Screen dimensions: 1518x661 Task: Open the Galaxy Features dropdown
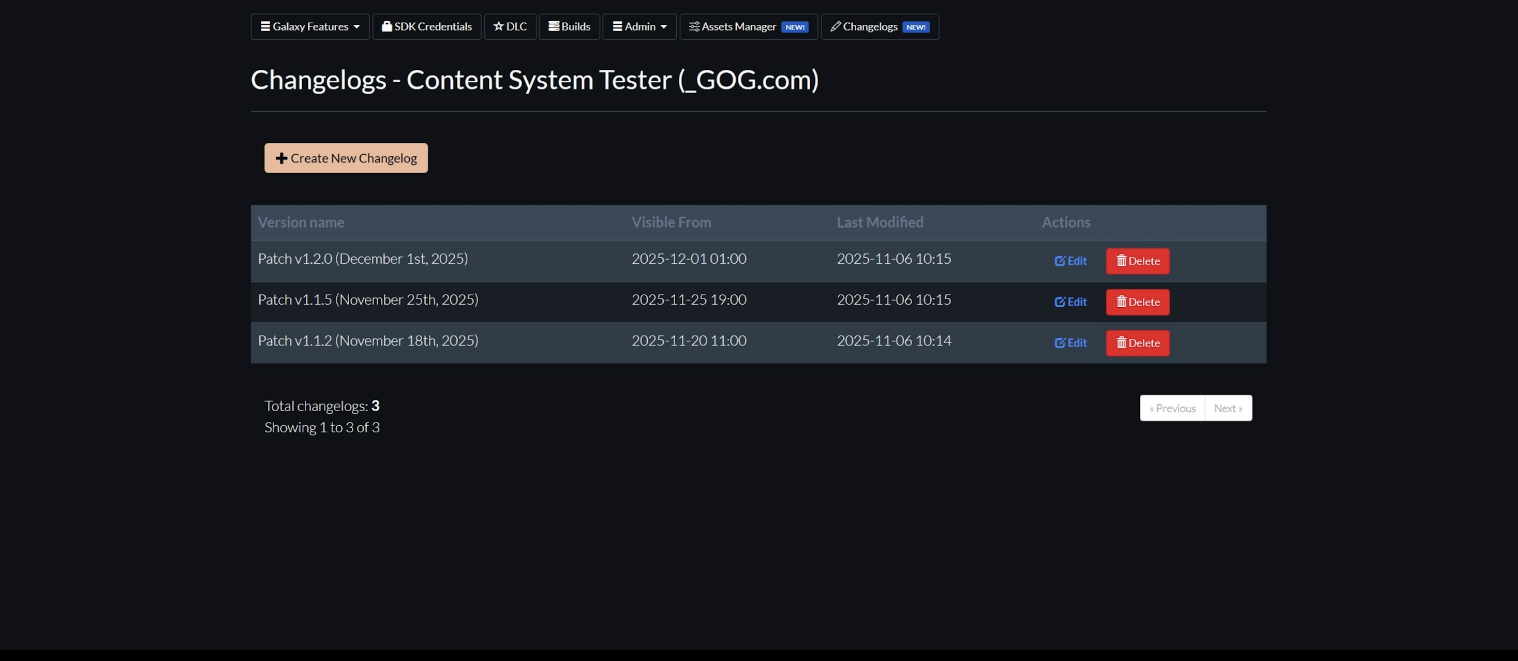(x=309, y=26)
